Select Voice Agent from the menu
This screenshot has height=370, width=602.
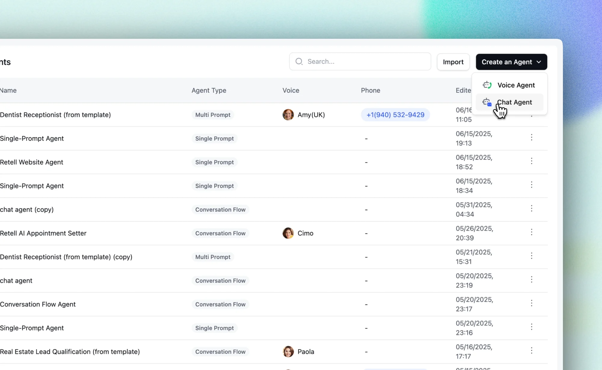tap(509, 85)
